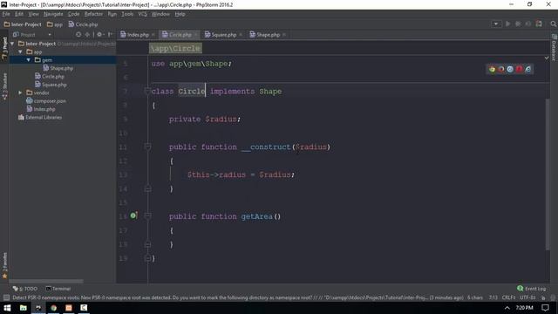The image size is (558, 314).
Task: Click tool windows quick access icon bottom-left
Action: pos(6,297)
